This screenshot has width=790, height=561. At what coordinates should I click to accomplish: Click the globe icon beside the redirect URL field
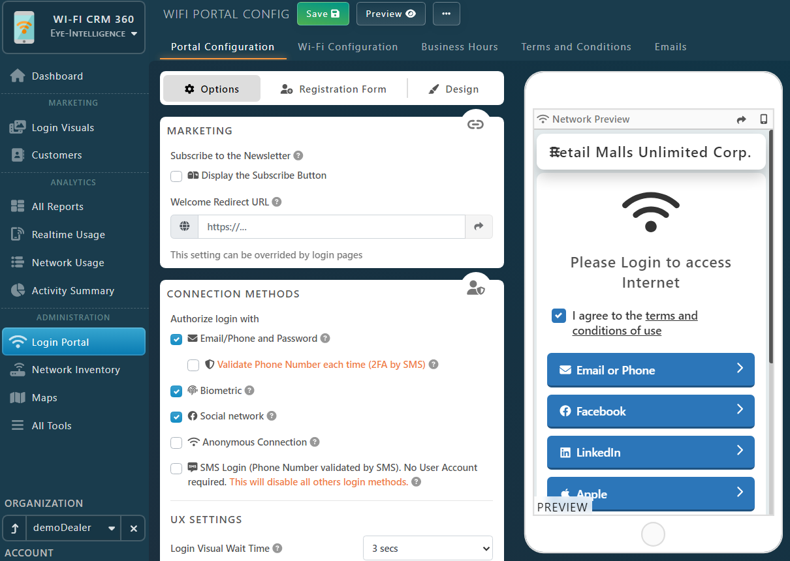click(x=183, y=226)
